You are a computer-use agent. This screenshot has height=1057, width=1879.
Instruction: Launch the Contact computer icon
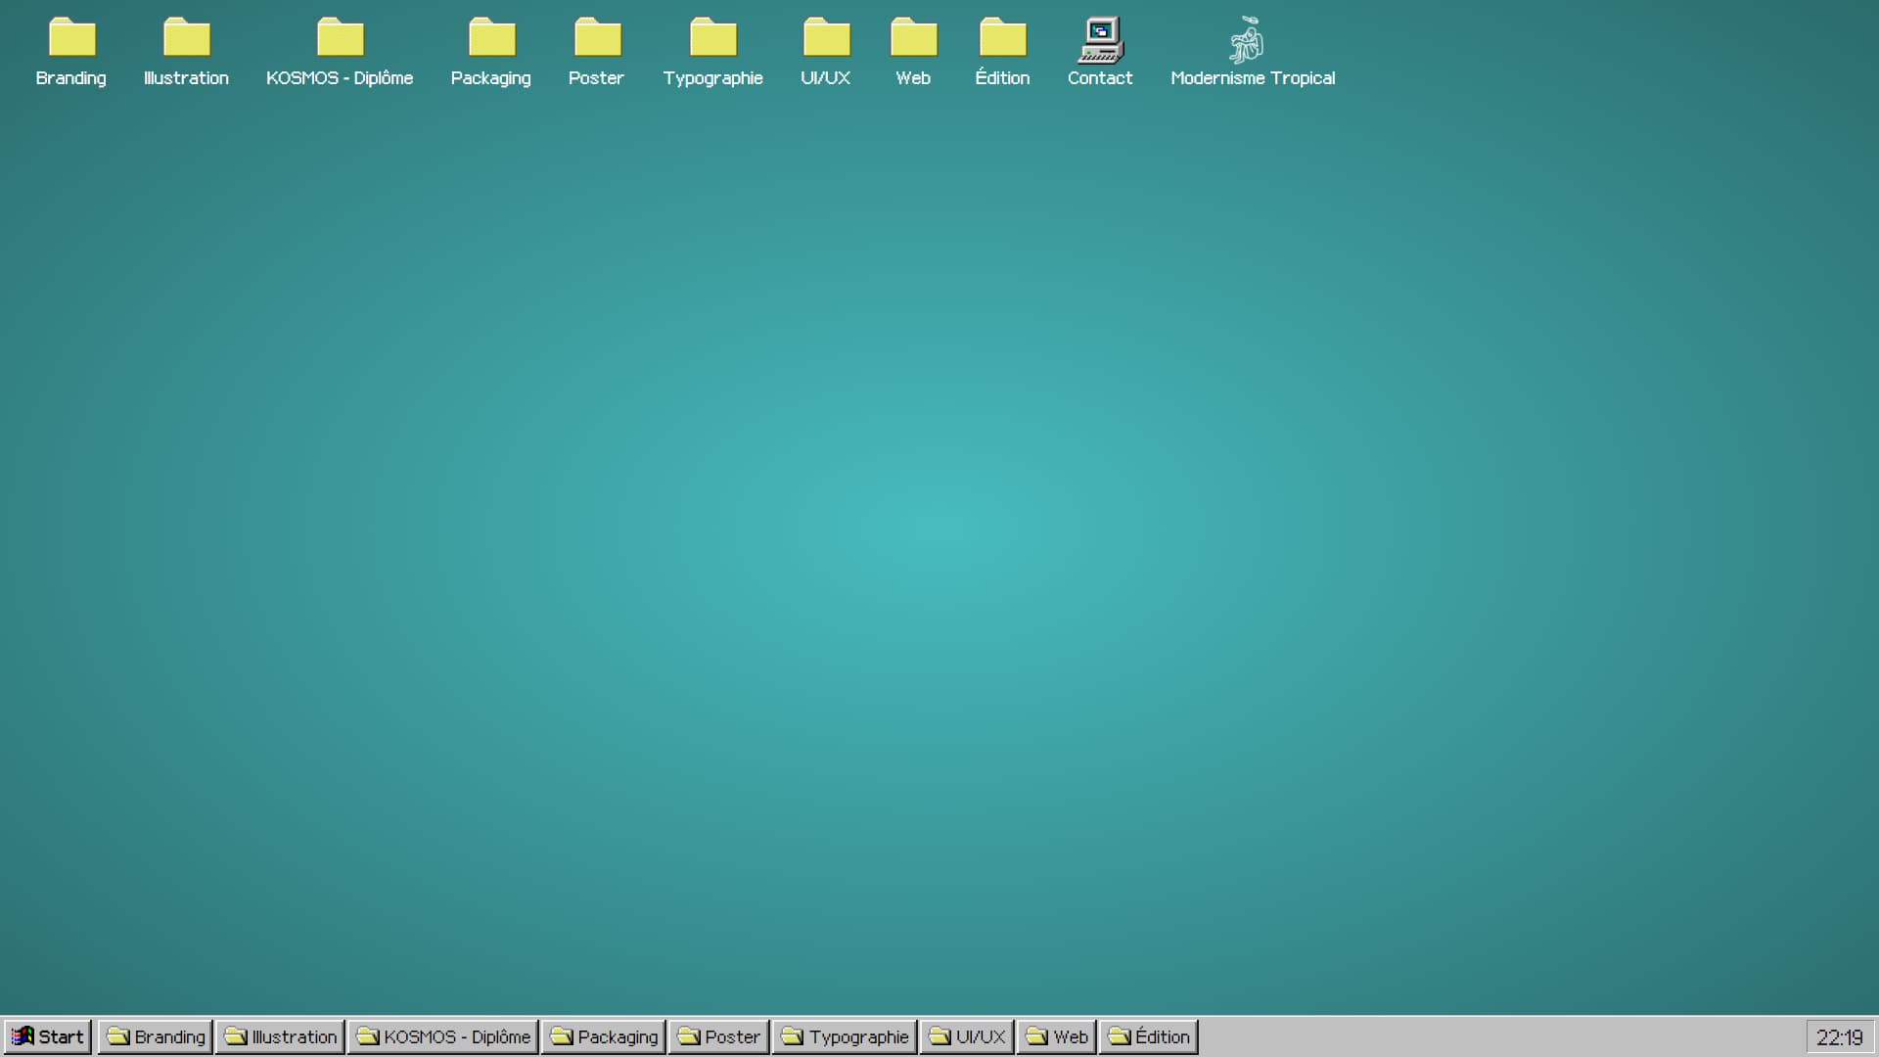tap(1100, 41)
